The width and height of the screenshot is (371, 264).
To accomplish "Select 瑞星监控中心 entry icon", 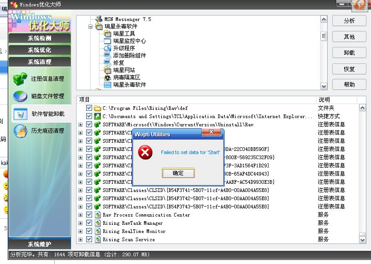I will 108,41.
